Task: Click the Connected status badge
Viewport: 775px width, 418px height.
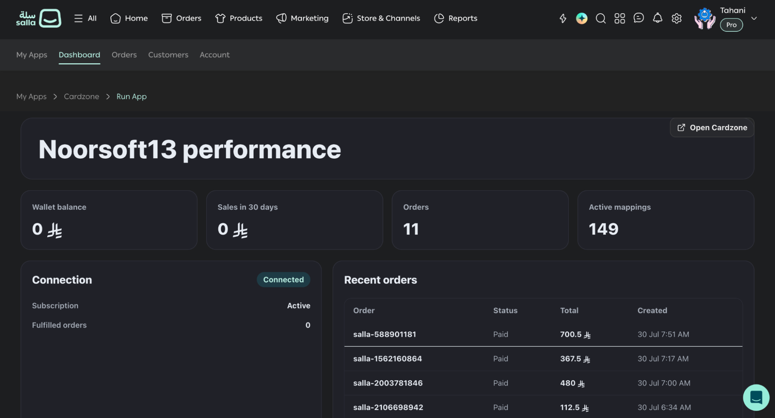Action: pos(283,280)
